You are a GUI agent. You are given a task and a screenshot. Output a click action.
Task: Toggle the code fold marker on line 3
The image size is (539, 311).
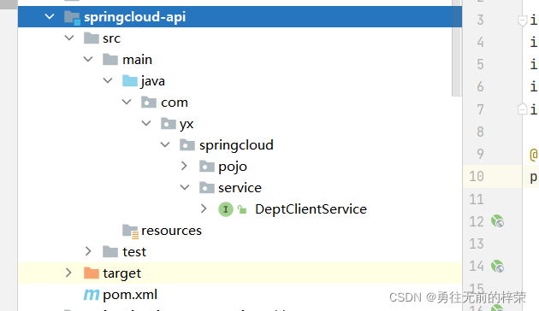[x=522, y=21]
